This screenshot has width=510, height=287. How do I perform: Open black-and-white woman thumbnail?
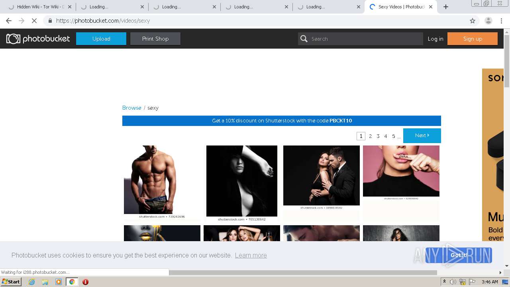click(242, 183)
